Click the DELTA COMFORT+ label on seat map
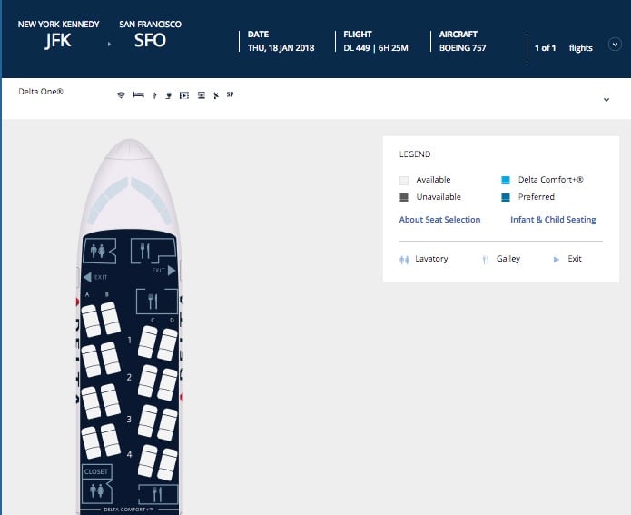Screen dimensions: 631x515 point(128,510)
